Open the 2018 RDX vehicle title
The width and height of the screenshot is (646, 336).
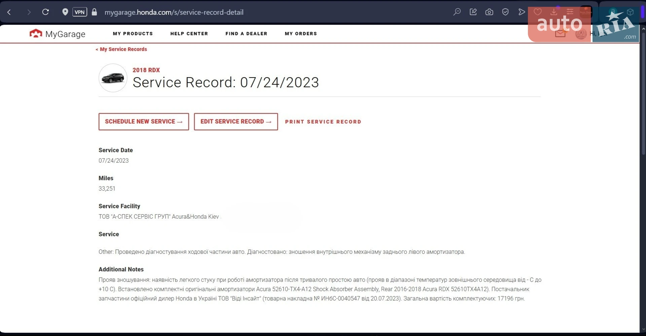(x=146, y=70)
